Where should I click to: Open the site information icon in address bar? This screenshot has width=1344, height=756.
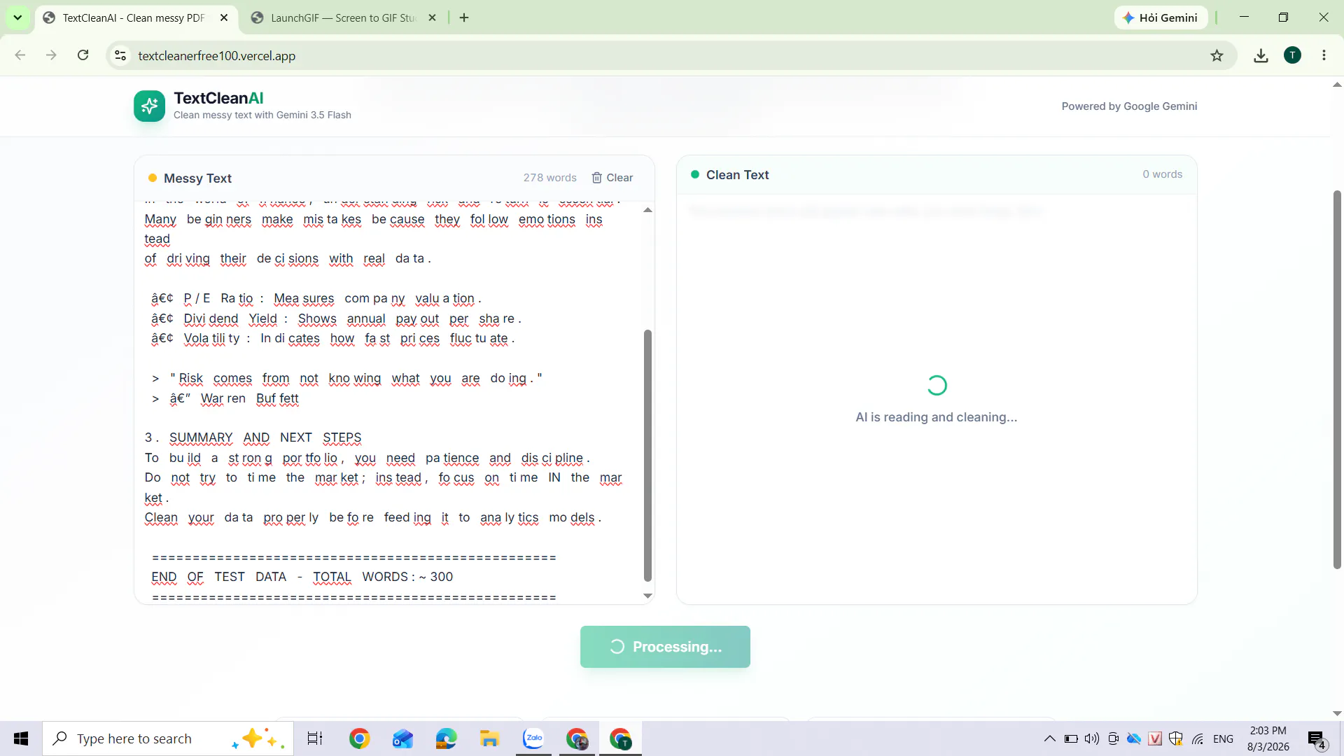[120, 55]
